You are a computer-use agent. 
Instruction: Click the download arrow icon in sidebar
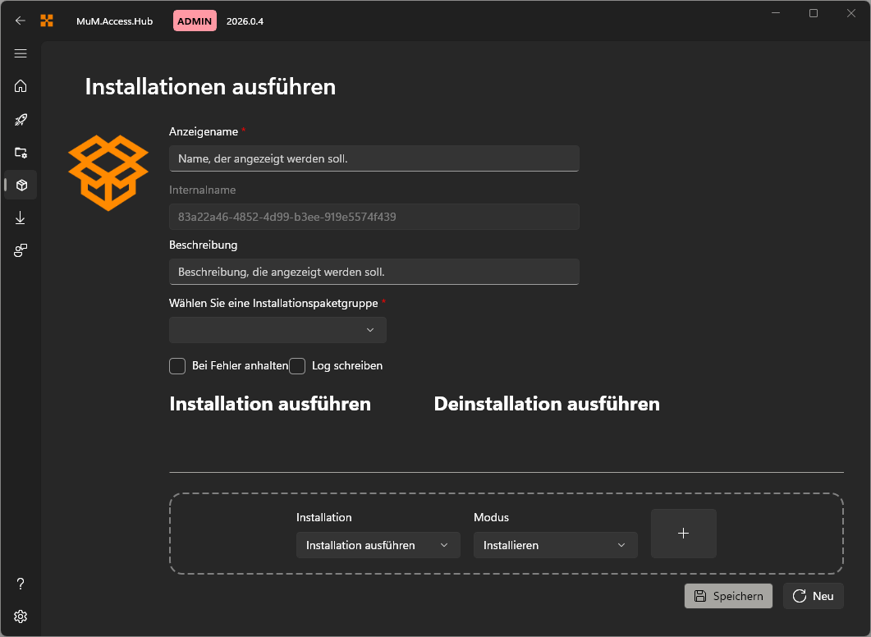[20, 218]
